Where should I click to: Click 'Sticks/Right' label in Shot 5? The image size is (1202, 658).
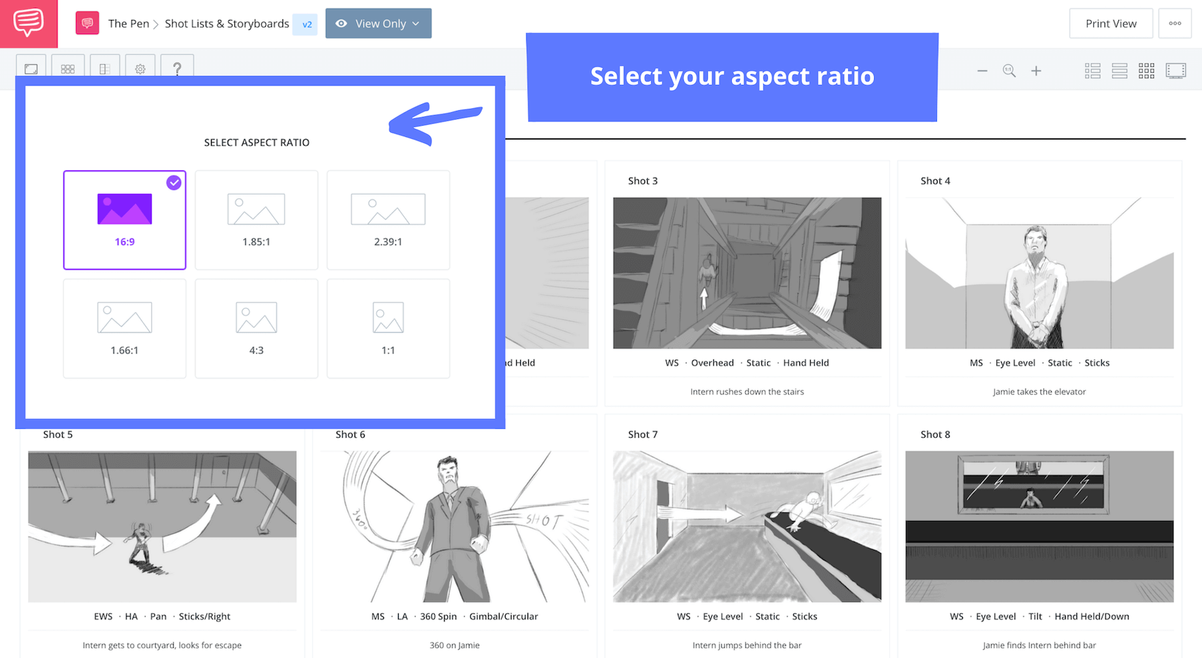(204, 617)
